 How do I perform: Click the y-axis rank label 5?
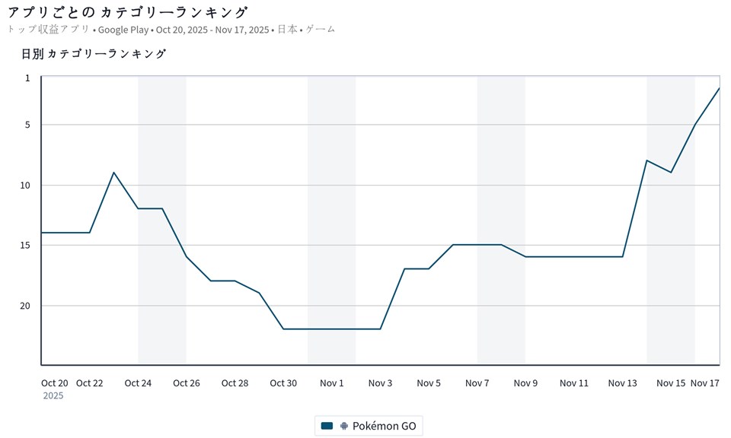coord(27,125)
